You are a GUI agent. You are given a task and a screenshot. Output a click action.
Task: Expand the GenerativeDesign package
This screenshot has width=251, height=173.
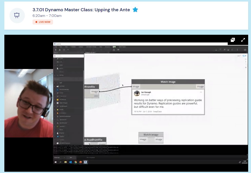pyautogui.click(x=55, y=117)
